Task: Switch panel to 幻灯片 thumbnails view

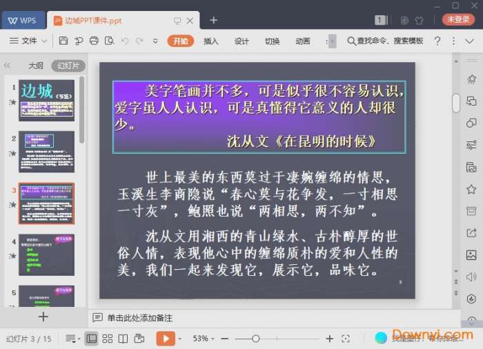Action: pos(68,66)
